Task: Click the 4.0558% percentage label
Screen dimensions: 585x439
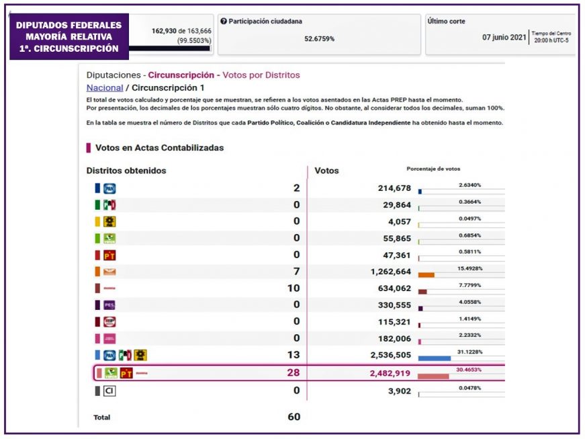Action: (469, 303)
